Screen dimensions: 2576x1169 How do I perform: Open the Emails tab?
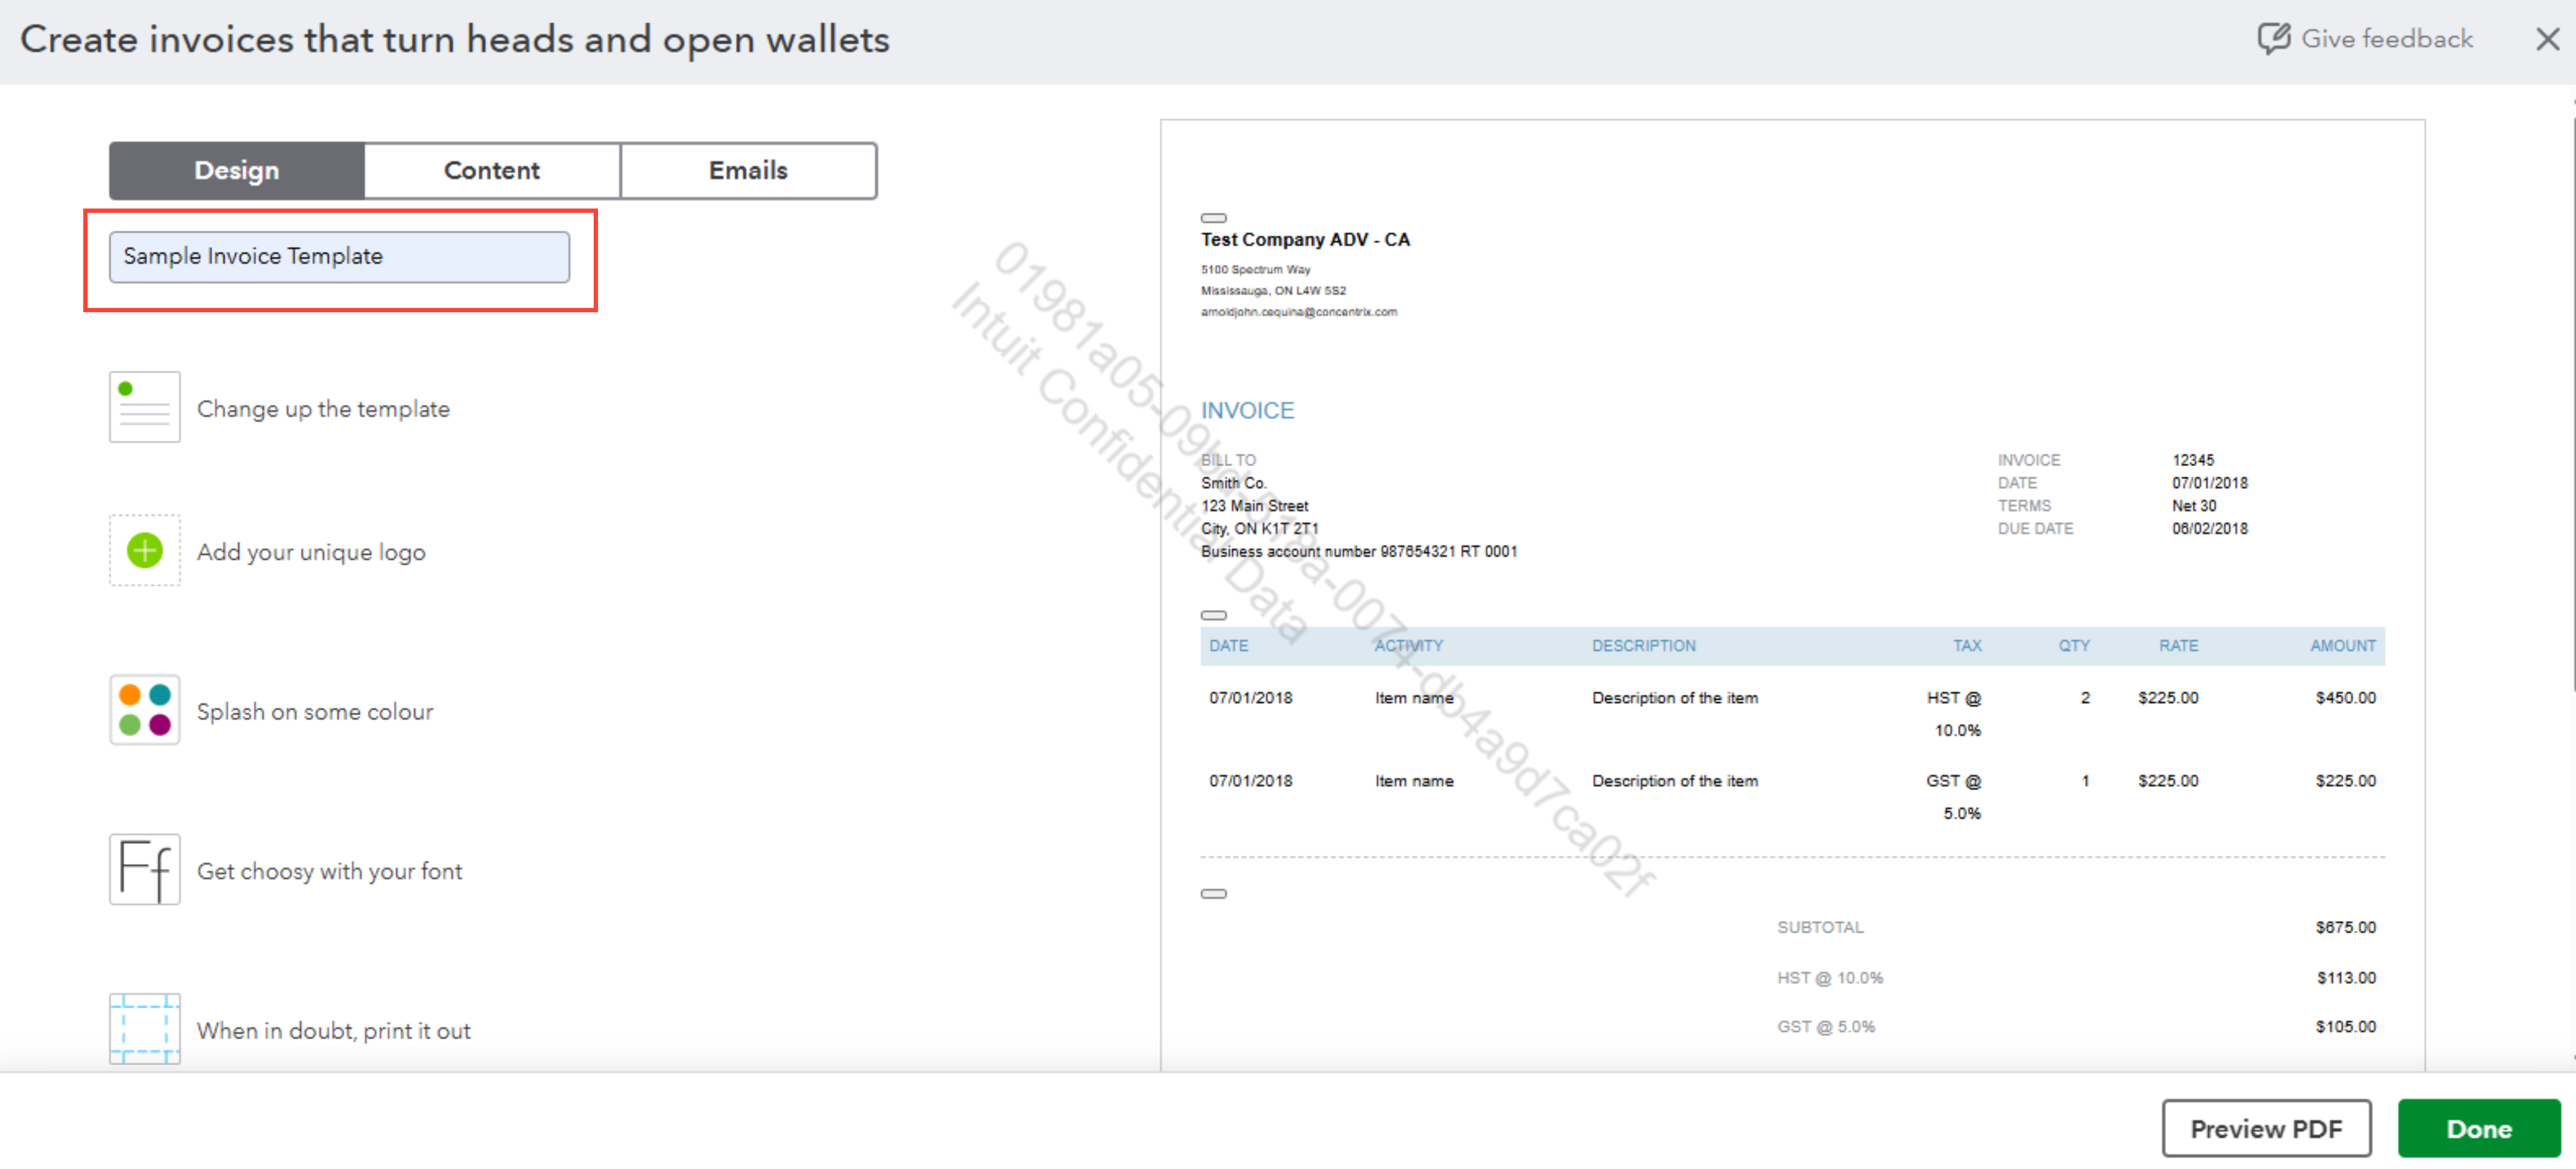pos(748,171)
